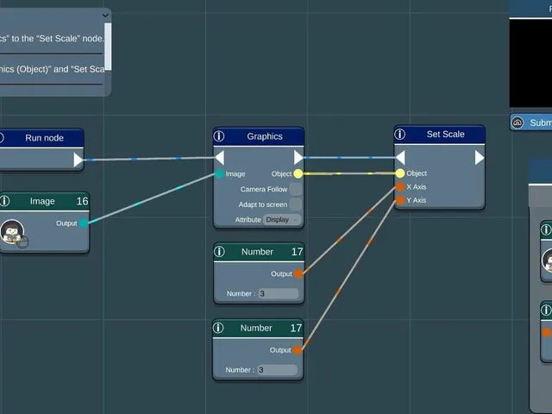The width and height of the screenshot is (552, 414).
Task: Click the cloud icon beside Submit
Action: pyautogui.click(x=517, y=122)
